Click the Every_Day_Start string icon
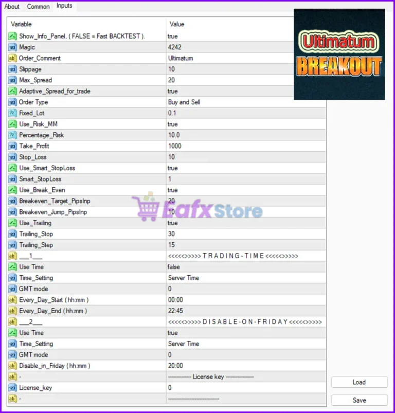The image size is (395, 413). (x=12, y=300)
